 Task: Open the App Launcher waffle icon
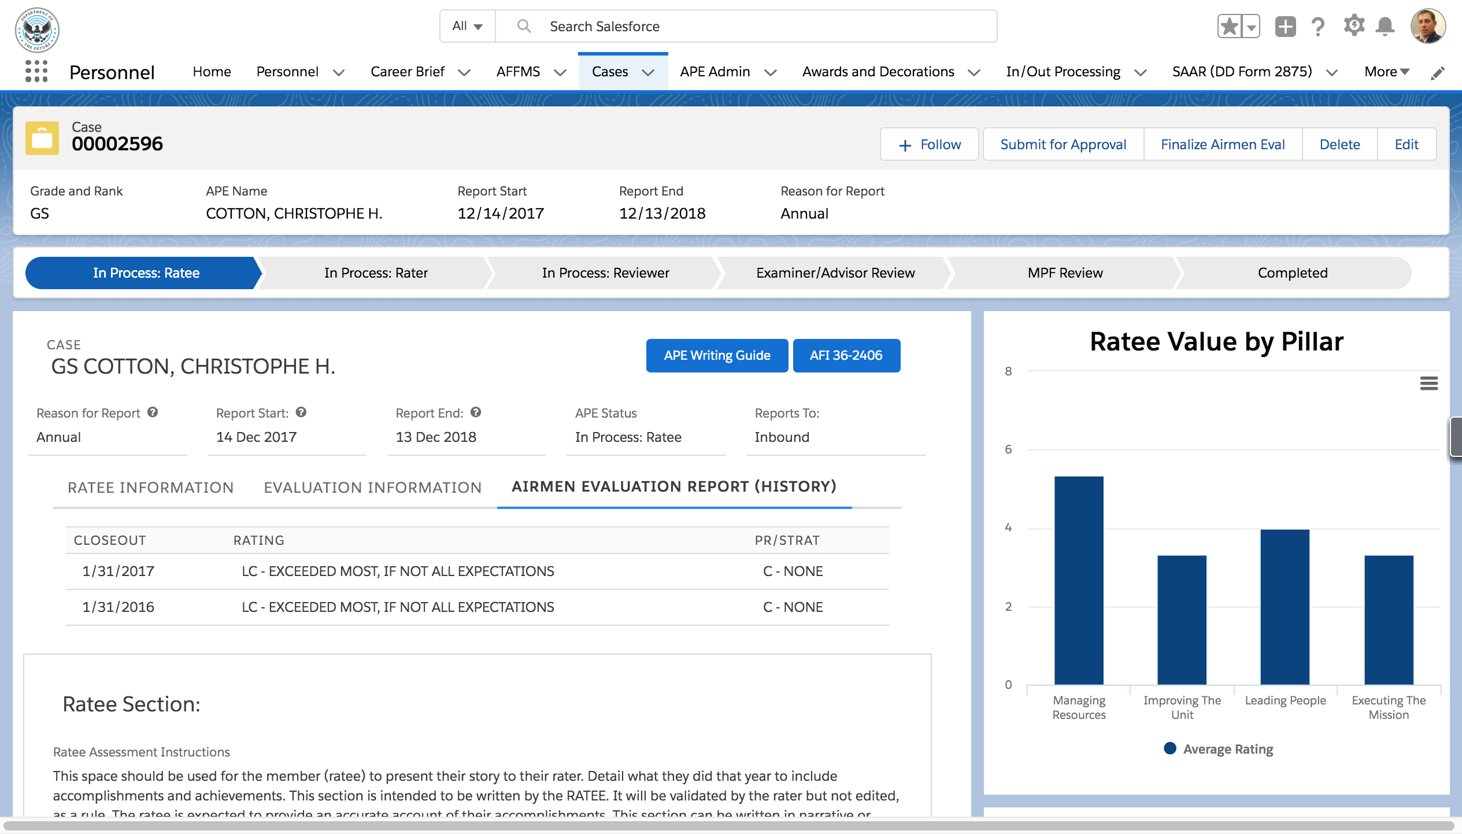pos(36,72)
